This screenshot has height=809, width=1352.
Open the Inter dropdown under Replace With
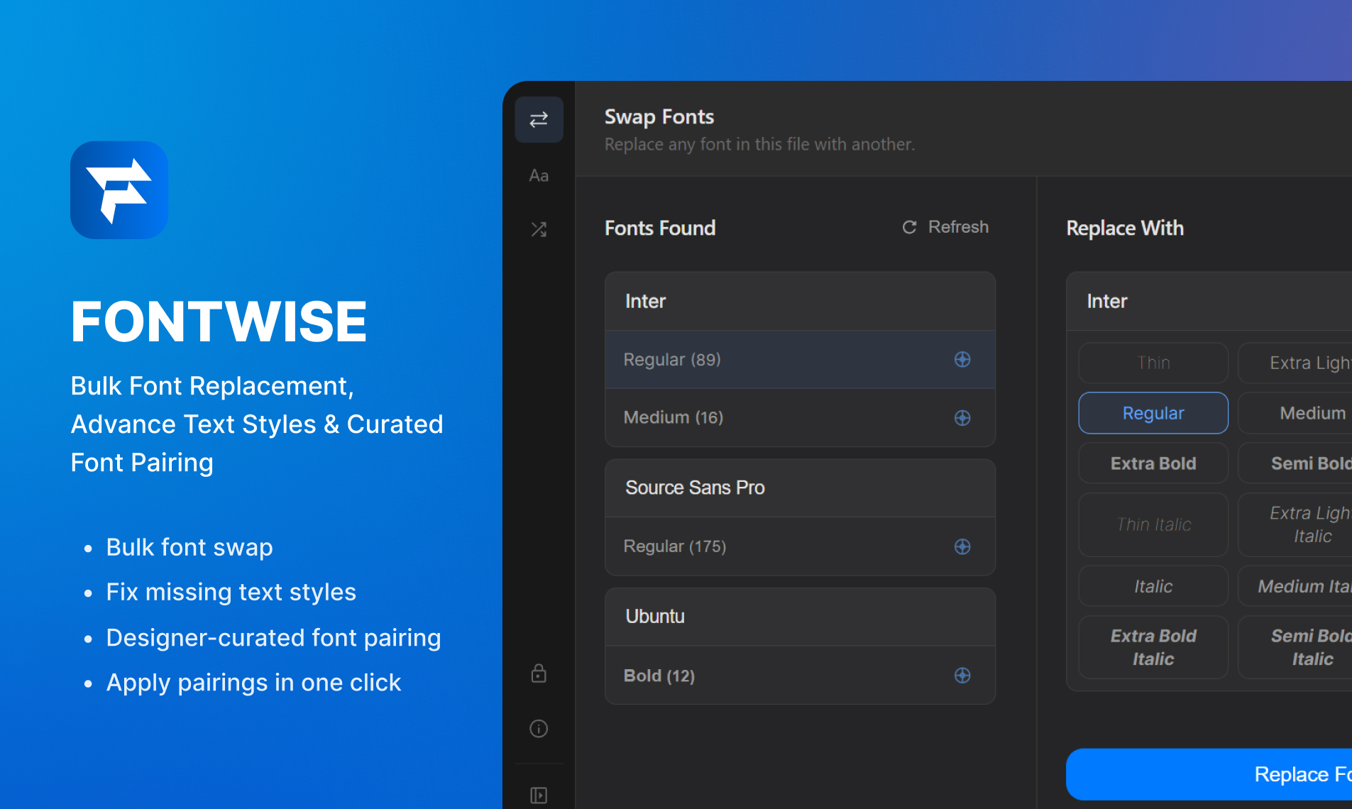pos(1209,301)
